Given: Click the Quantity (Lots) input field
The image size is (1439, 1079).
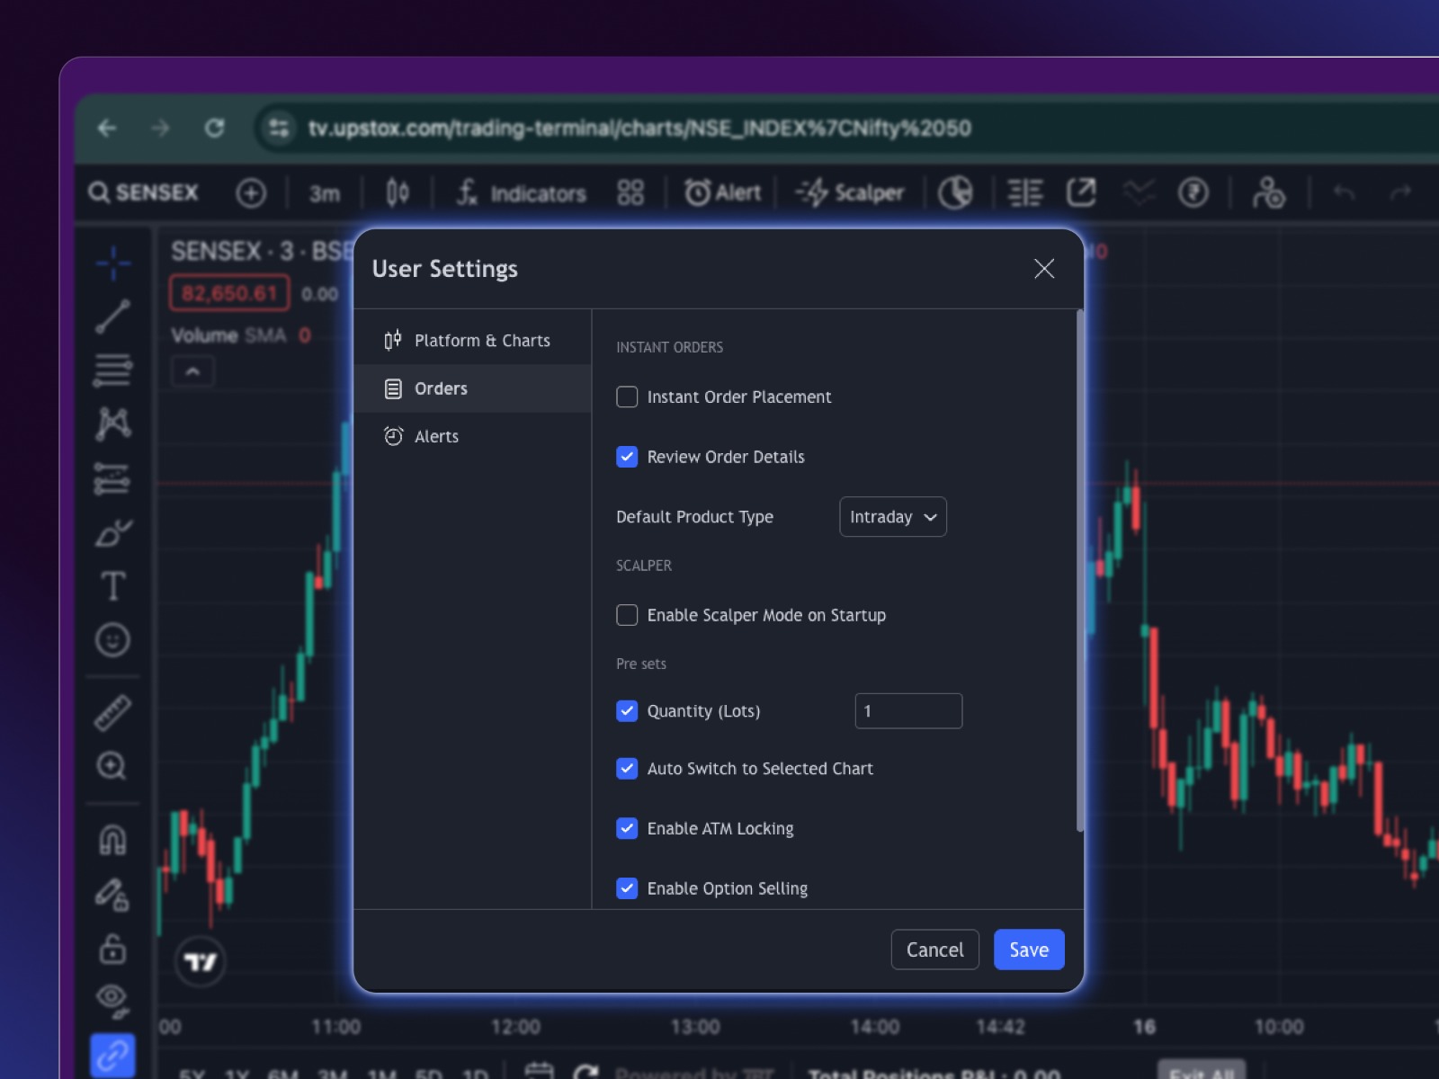Looking at the screenshot, I should tap(908, 711).
